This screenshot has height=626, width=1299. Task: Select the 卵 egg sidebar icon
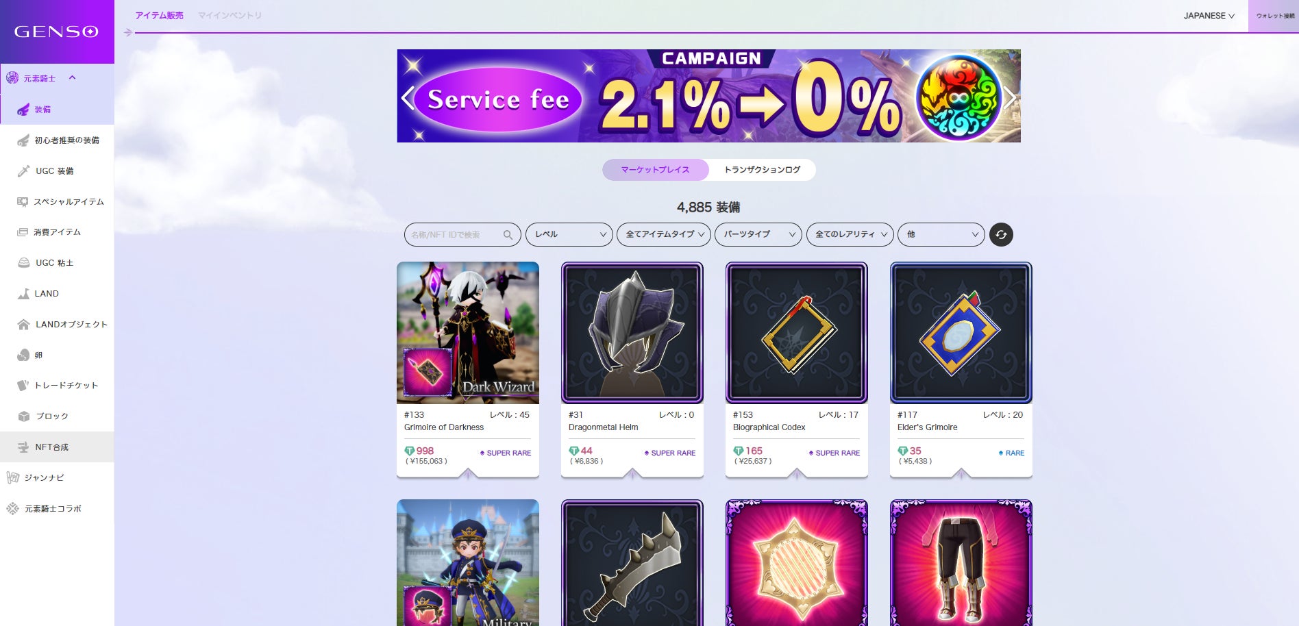coord(23,355)
